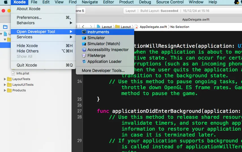Click the Build Layout Succeeded status

click(159, 11)
